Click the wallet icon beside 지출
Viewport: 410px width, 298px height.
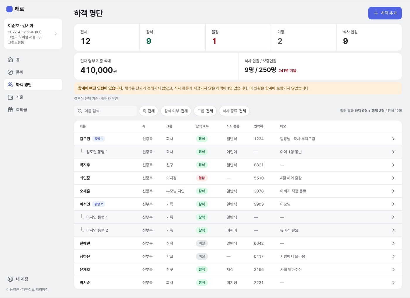tap(10, 97)
